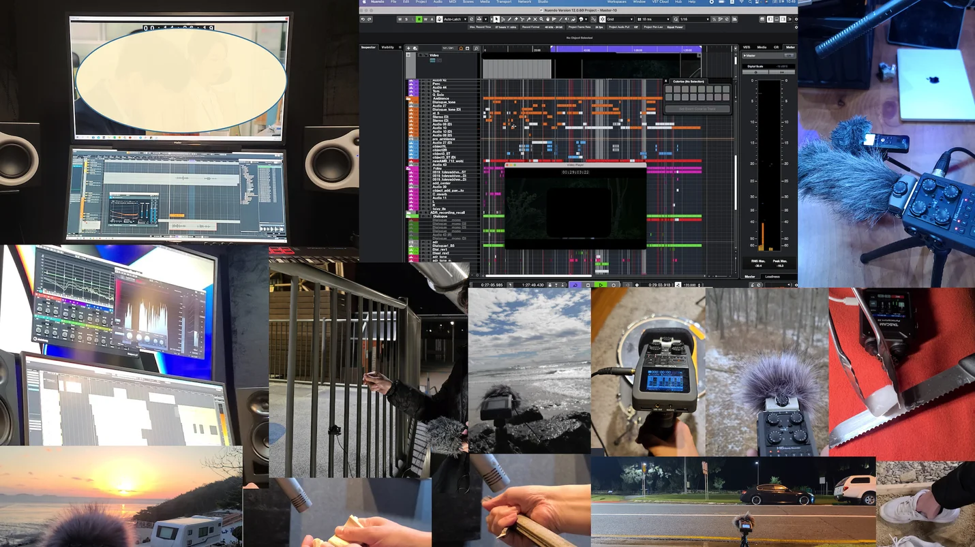Screen dimensions: 975x547
Task: Open the 10 ms grid type dropdown
Action: pyautogui.click(x=654, y=19)
